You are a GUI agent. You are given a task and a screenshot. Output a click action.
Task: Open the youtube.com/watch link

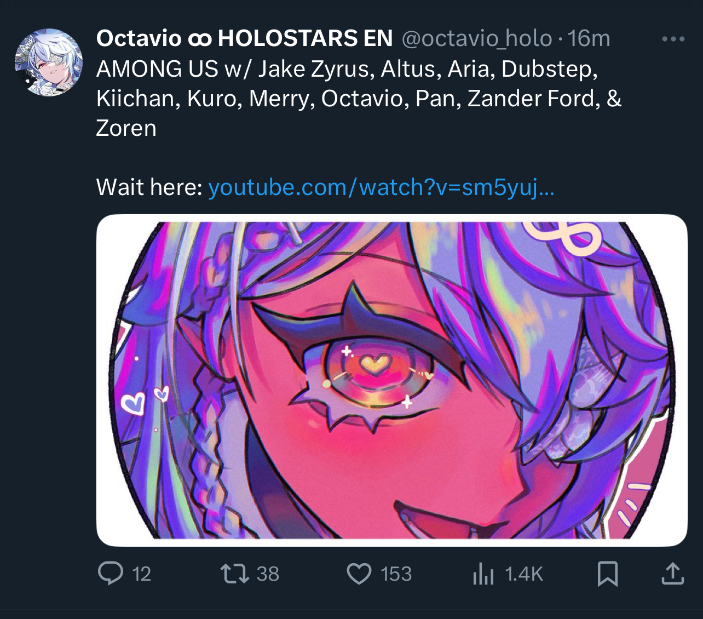(381, 187)
